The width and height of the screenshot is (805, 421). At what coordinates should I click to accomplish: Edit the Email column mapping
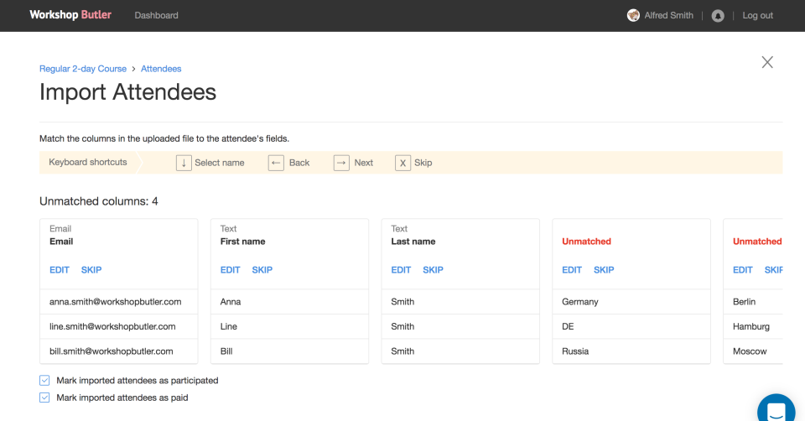click(x=60, y=270)
